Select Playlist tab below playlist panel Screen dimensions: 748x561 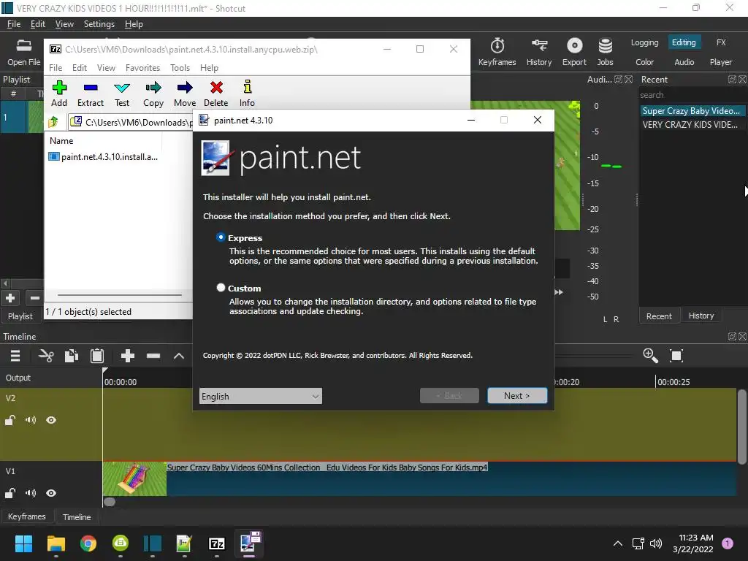pos(20,316)
